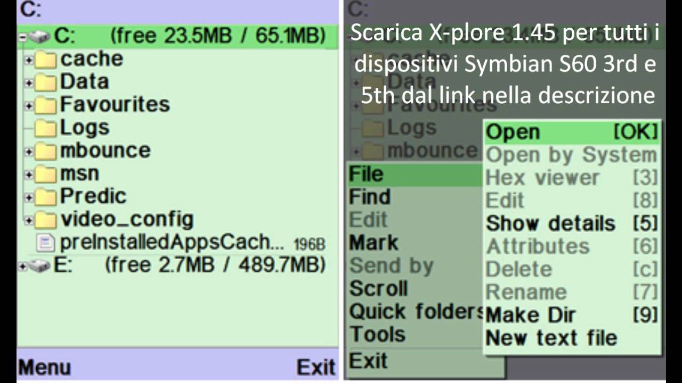Expand the Predic folder
682x383 pixels.
(29, 198)
